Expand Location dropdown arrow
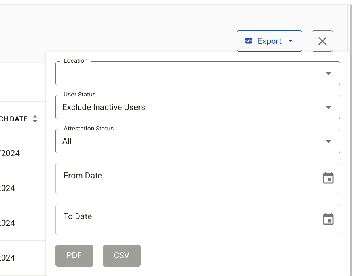Image resolution: width=352 pixels, height=276 pixels. tap(328, 74)
